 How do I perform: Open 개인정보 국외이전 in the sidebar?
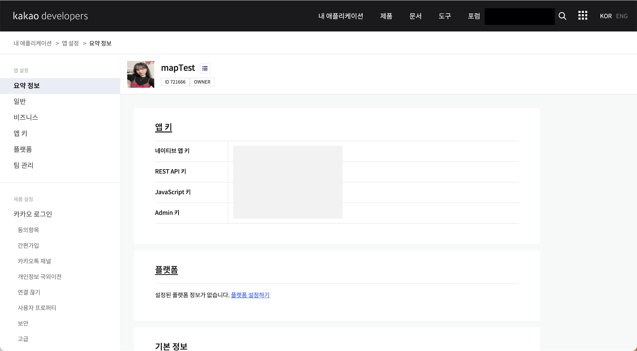pyautogui.click(x=40, y=276)
